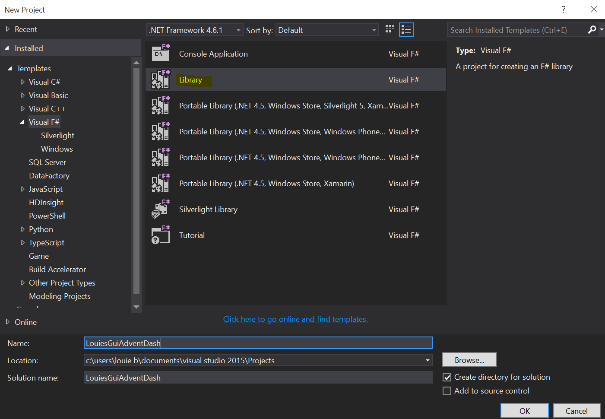Select Portable Library (.NET 4.5, Windows Store, Xamarin) name
Viewport: 605px width, 419px height.
pos(266,183)
